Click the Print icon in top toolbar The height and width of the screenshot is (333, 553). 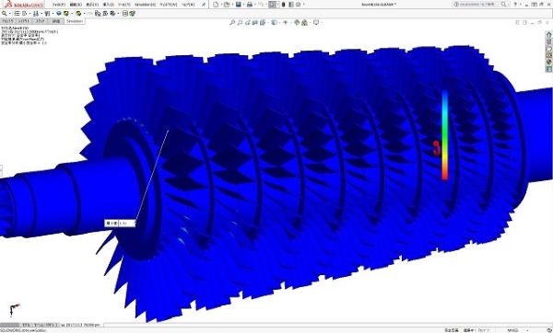[x=250, y=5]
